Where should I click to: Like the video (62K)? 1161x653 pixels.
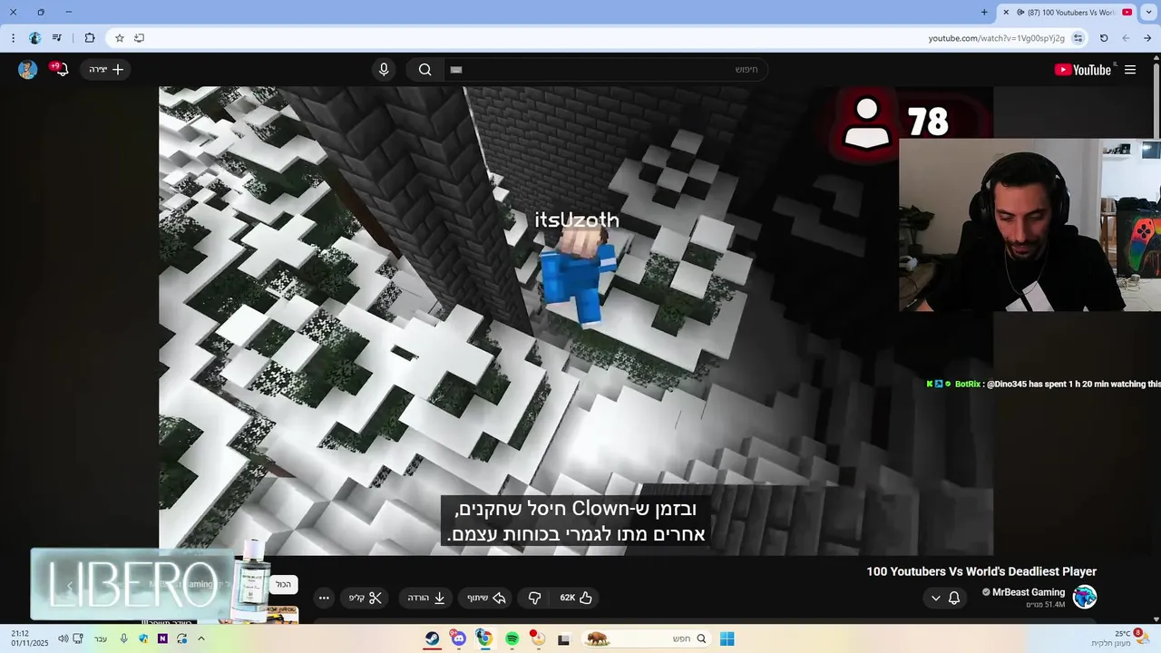click(576, 598)
